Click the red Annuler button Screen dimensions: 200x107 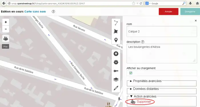coord(169,12)
